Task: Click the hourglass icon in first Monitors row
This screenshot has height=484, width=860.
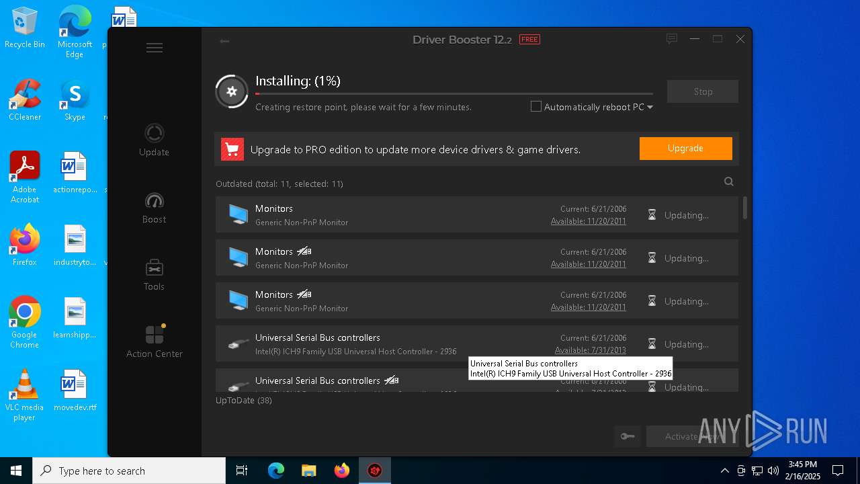Action: (652, 215)
